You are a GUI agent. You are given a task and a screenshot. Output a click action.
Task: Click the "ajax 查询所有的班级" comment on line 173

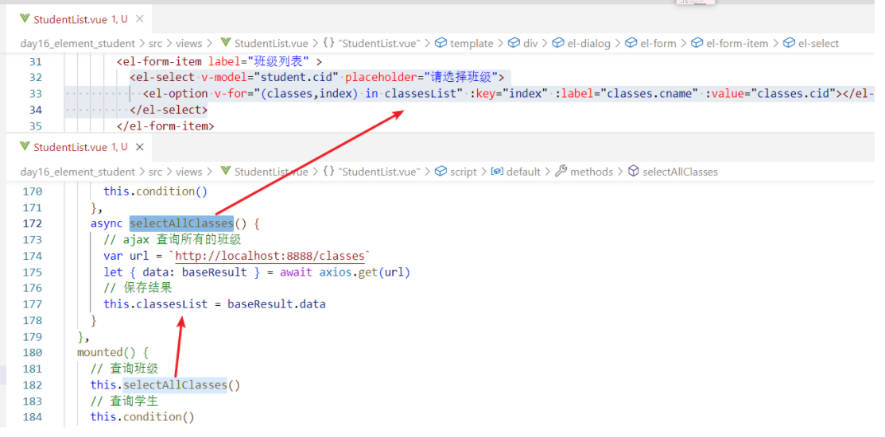tap(173, 240)
